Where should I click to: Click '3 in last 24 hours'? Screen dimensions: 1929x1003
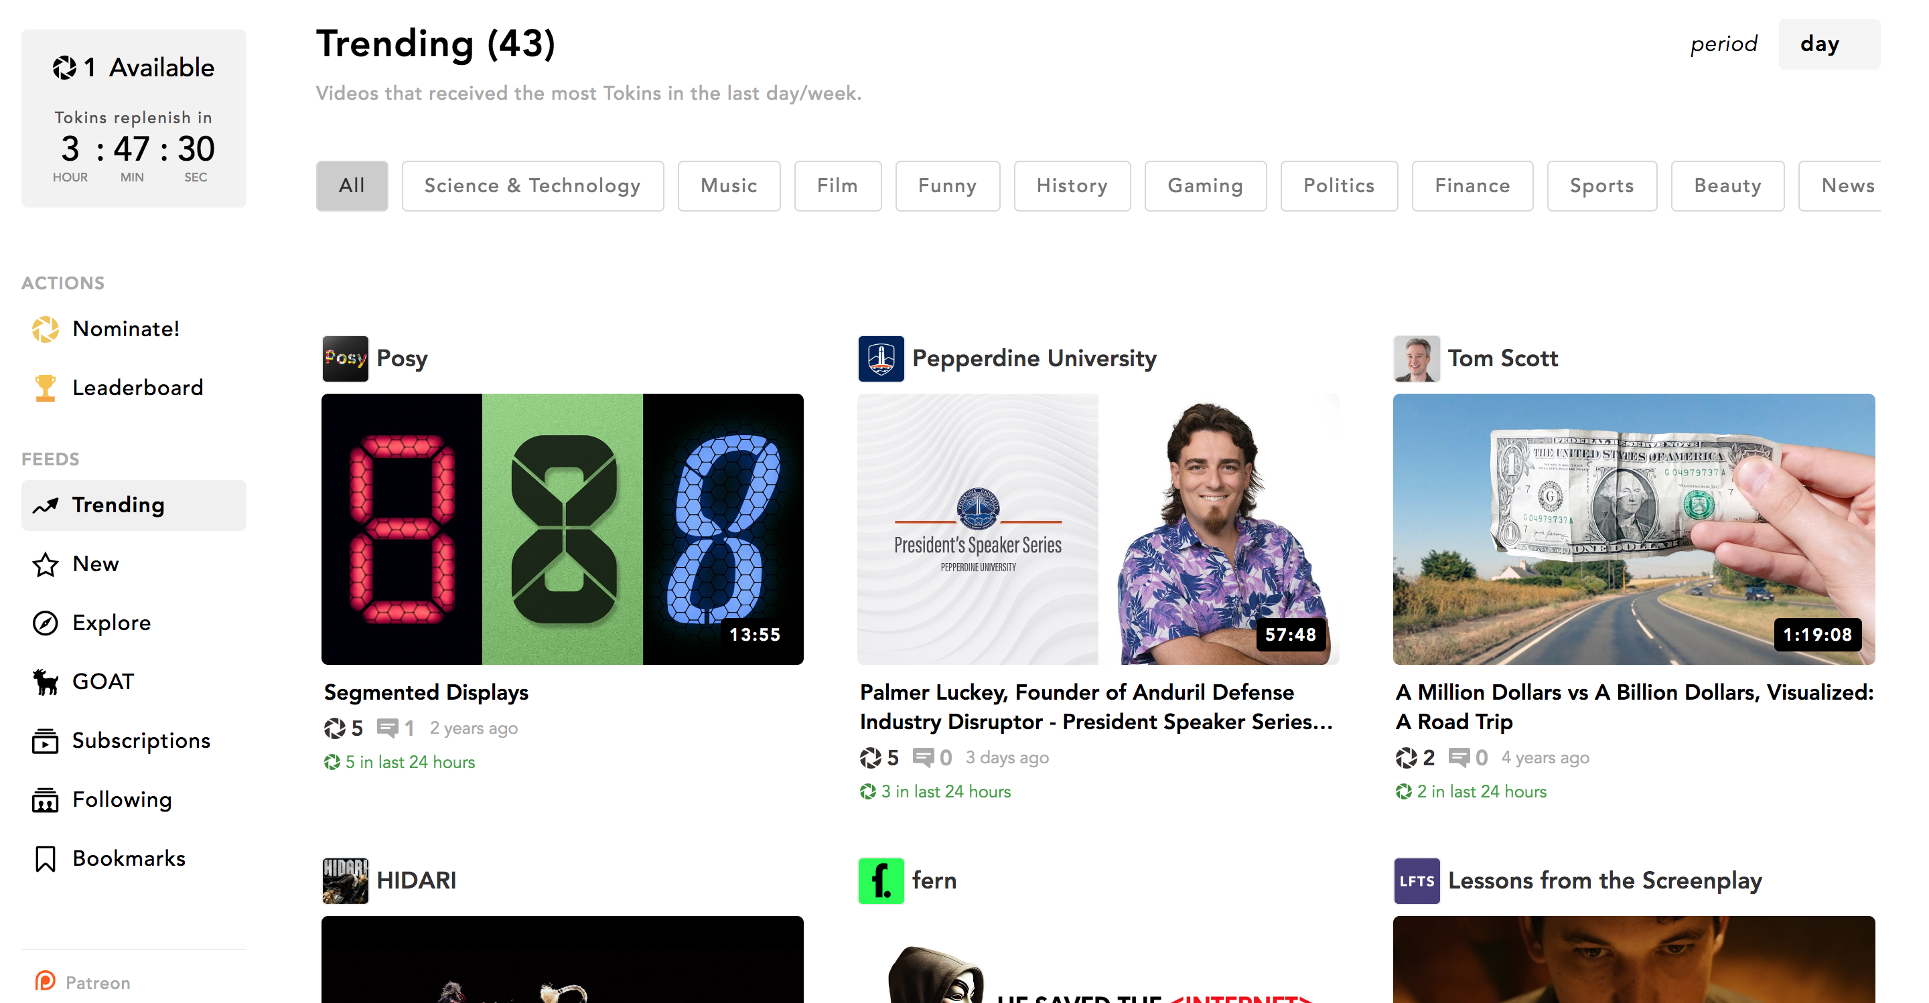935,791
